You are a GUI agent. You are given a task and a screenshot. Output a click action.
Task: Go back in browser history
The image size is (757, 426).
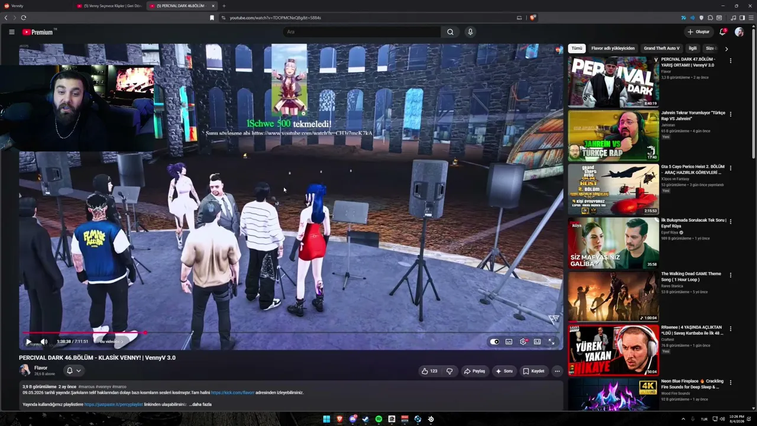(6, 18)
